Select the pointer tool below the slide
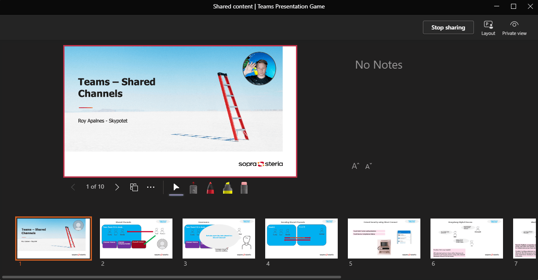 click(x=176, y=187)
